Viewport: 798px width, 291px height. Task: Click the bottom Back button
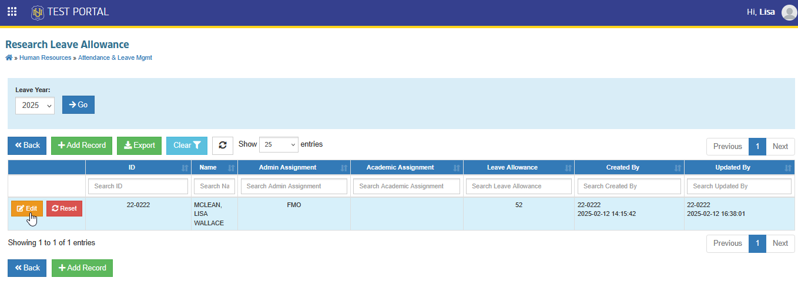(x=27, y=268)
